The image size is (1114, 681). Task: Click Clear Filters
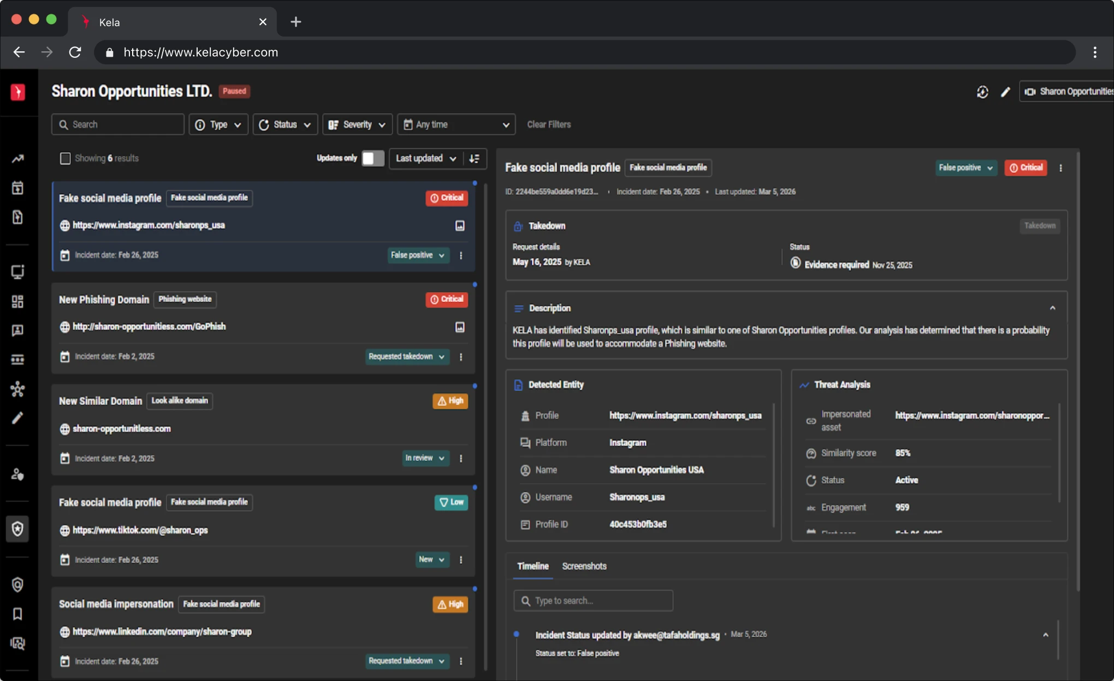tap(549, 124)
